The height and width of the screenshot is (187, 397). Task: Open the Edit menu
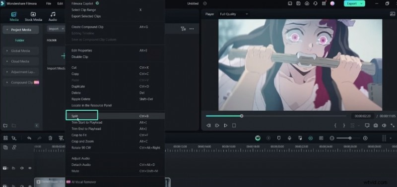pos(60,3)
